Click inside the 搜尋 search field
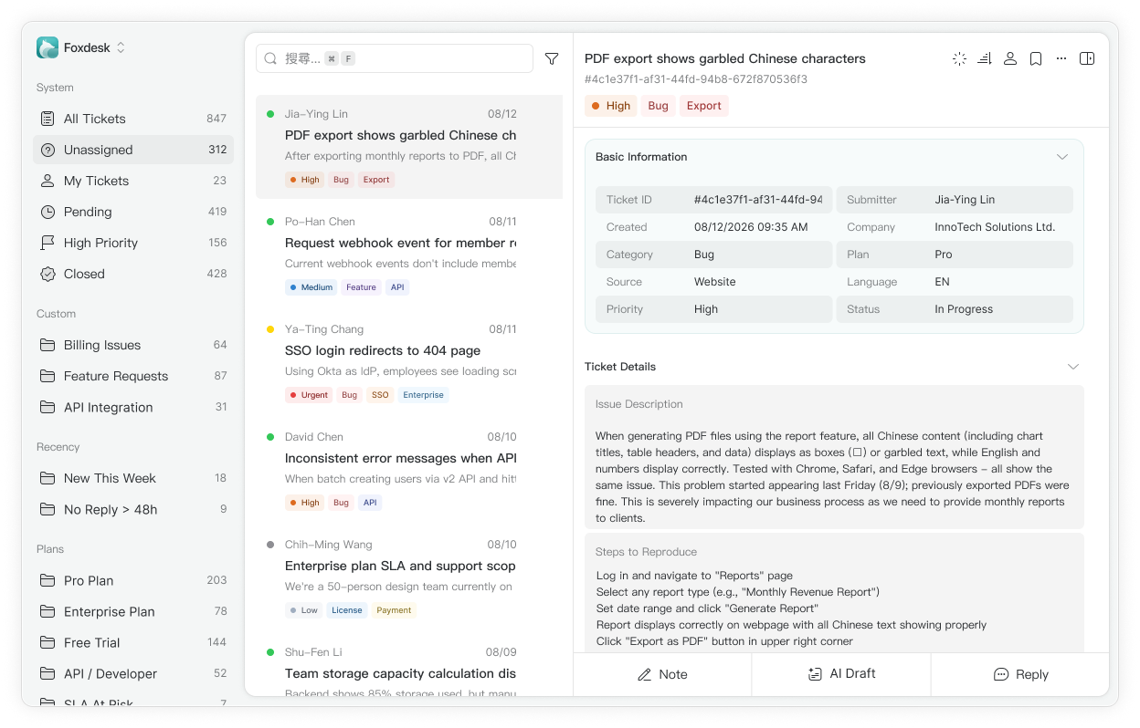The width and height of the screenshot is (1140, 728). pos(393,57)
